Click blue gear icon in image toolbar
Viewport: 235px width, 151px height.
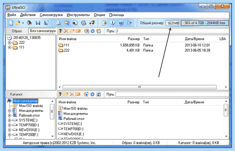pyautogui.click(x=92, y=31)
